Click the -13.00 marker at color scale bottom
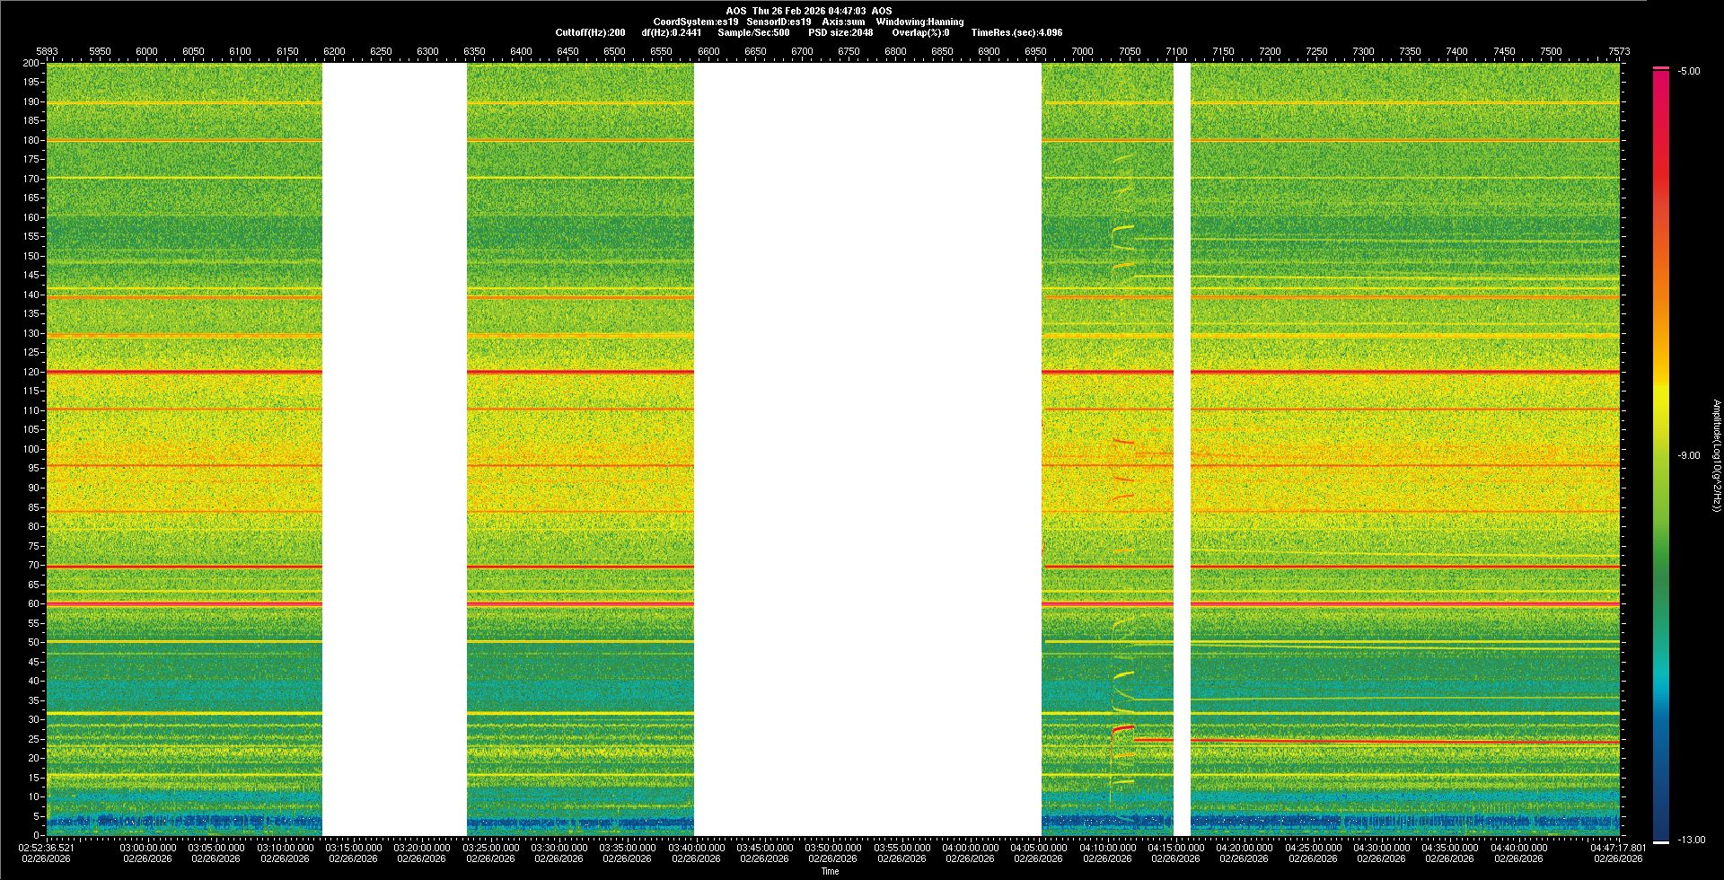 point(1691,840)
